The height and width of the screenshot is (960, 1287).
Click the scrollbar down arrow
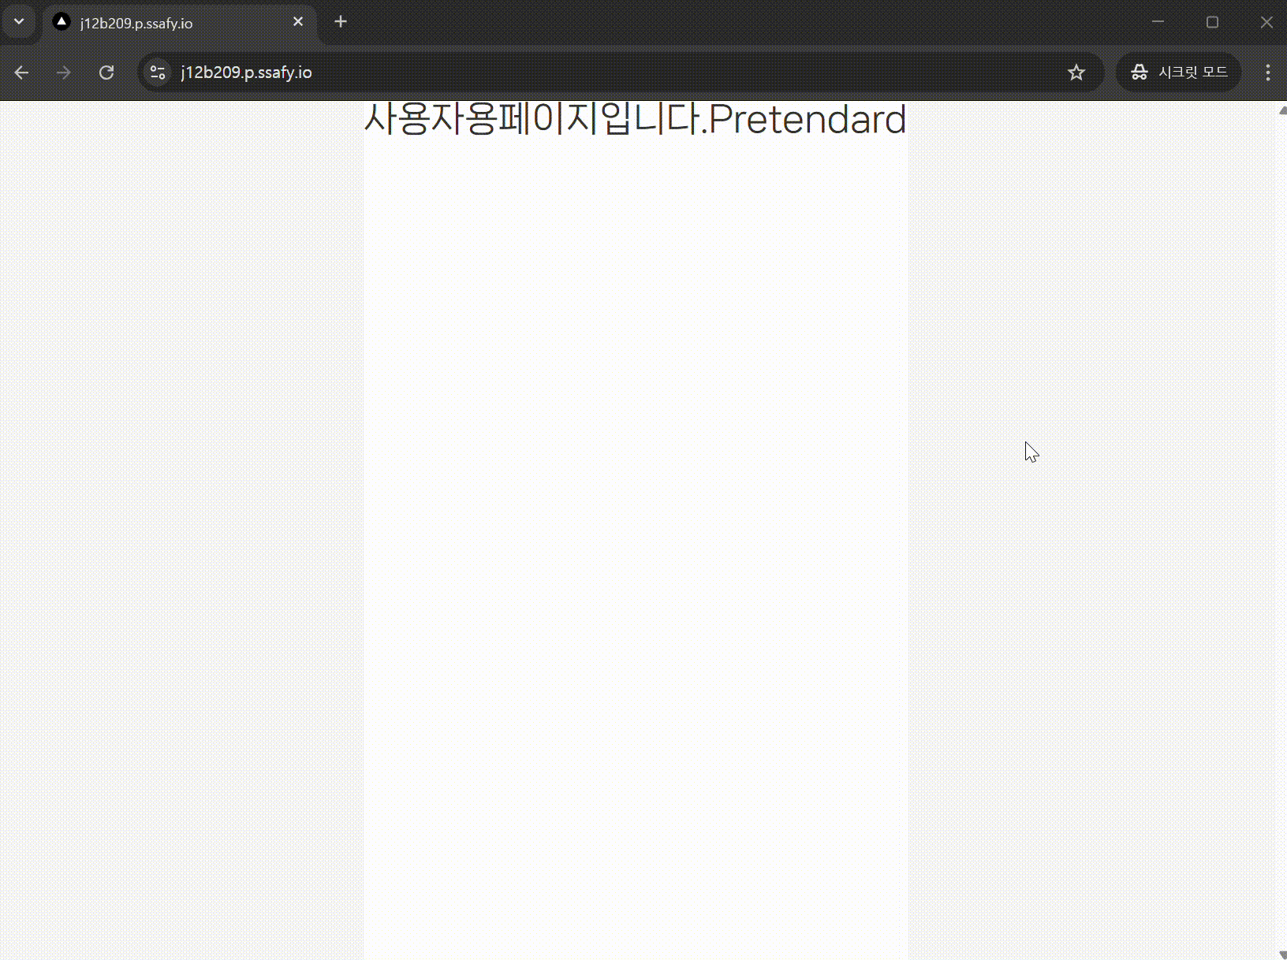click(x=1281, y=954)
